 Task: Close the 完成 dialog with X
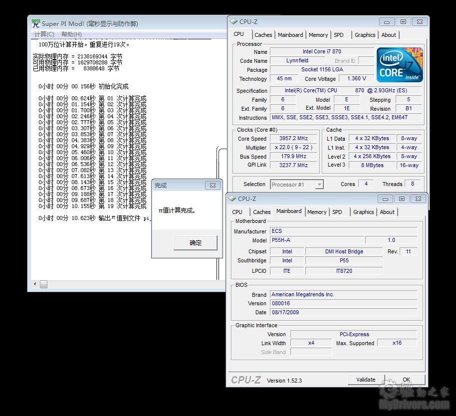point(213,185)
